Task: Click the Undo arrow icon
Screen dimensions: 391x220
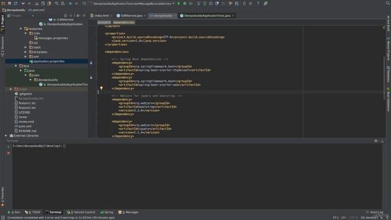Action: (23, 4)
